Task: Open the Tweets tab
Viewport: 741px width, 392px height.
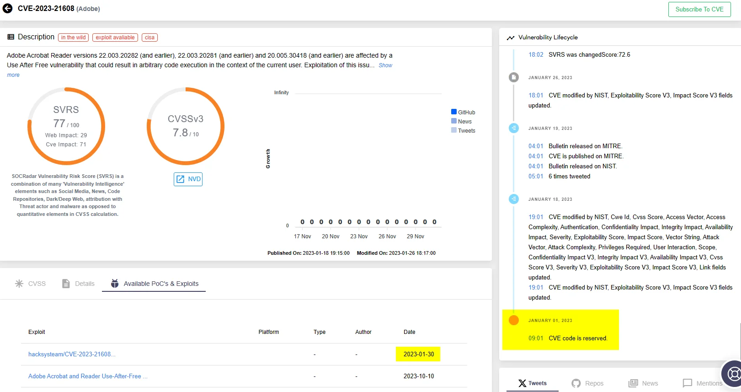Action: click(x=533, y=383)
